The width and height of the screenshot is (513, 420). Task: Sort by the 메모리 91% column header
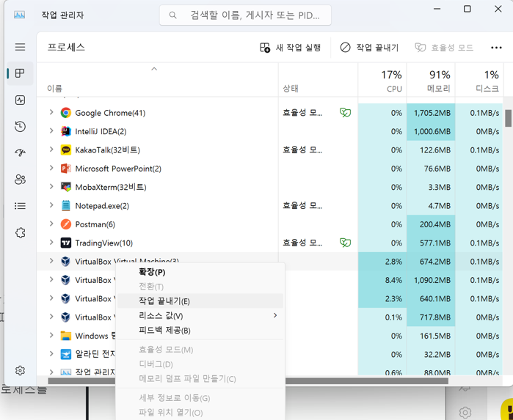coord(431,81)
